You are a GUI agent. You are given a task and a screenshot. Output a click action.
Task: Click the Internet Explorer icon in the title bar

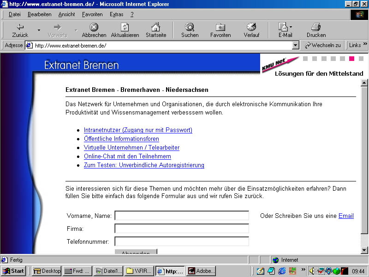pyautogui.click(x=4, y=4)
